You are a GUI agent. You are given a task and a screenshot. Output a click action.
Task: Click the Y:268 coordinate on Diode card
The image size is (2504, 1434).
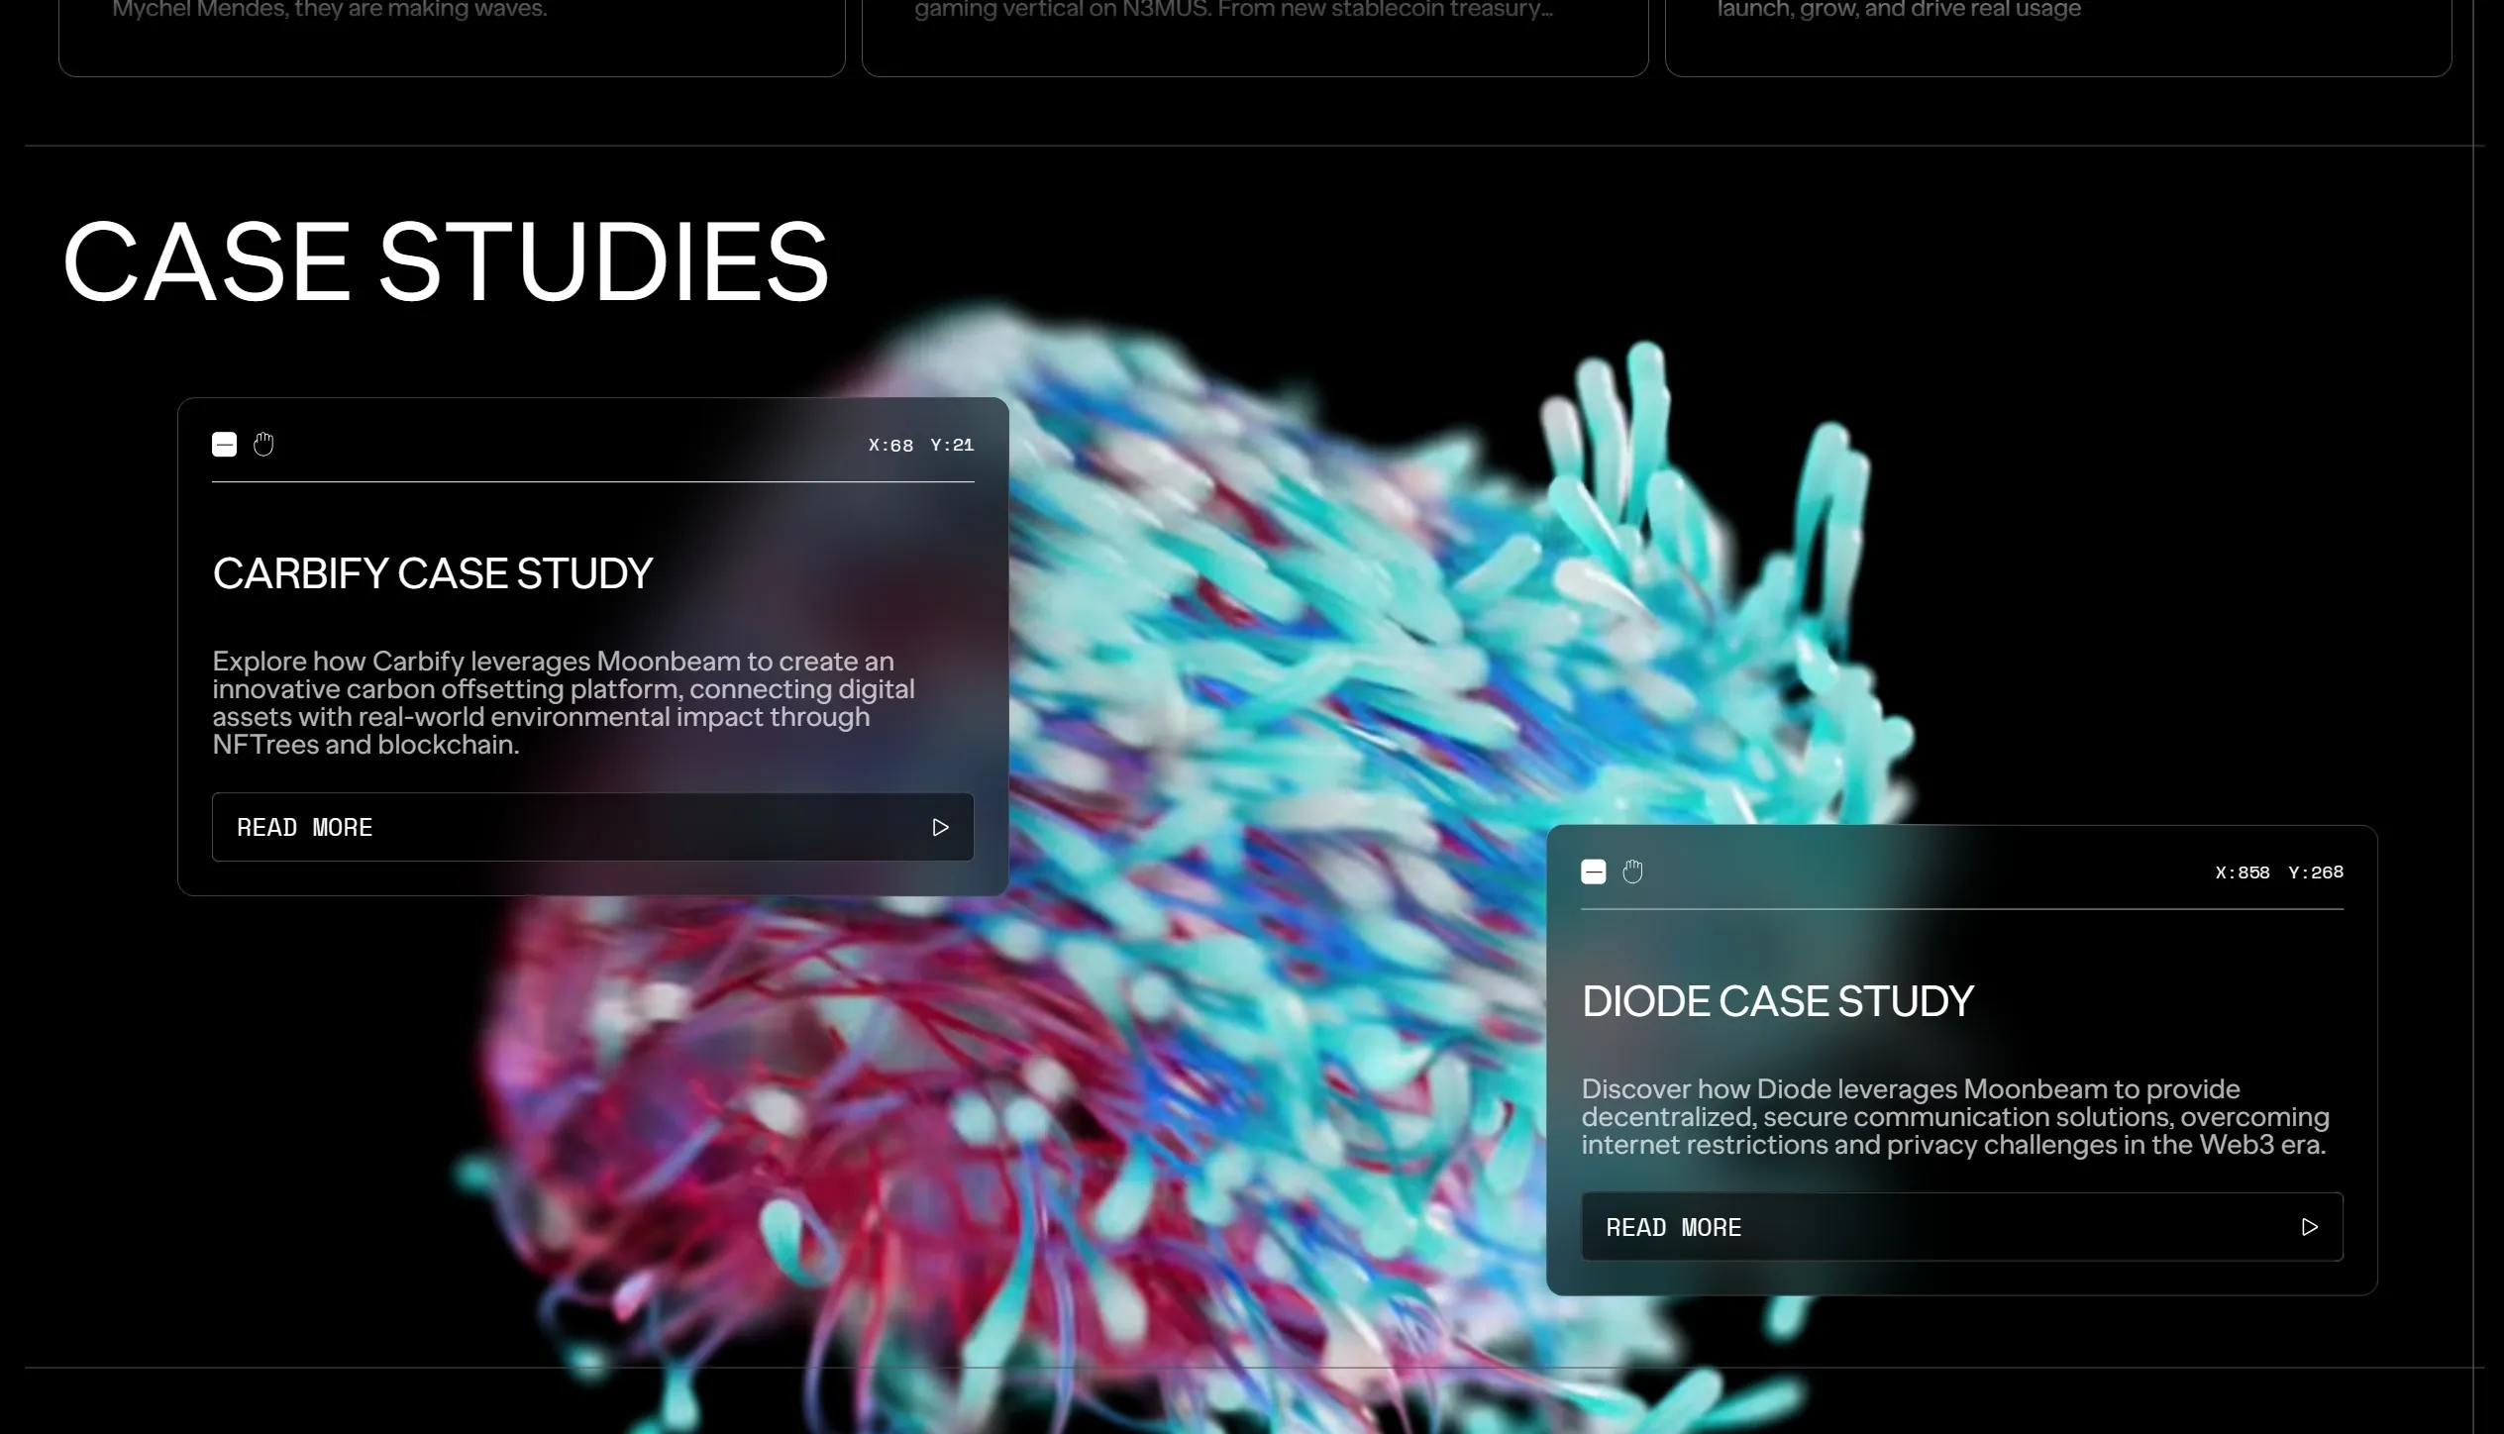point(2316,872)
